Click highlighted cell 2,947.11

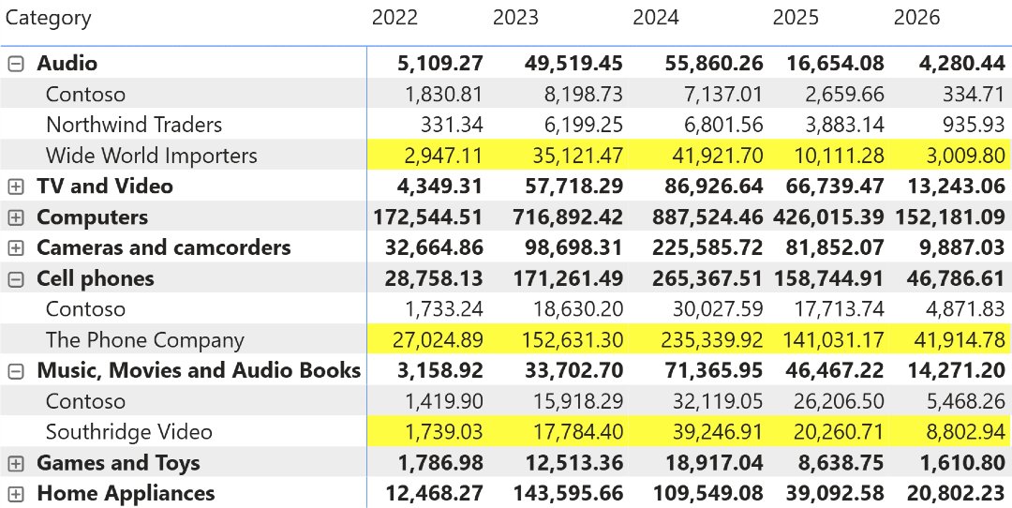click(x=442, y=156)
